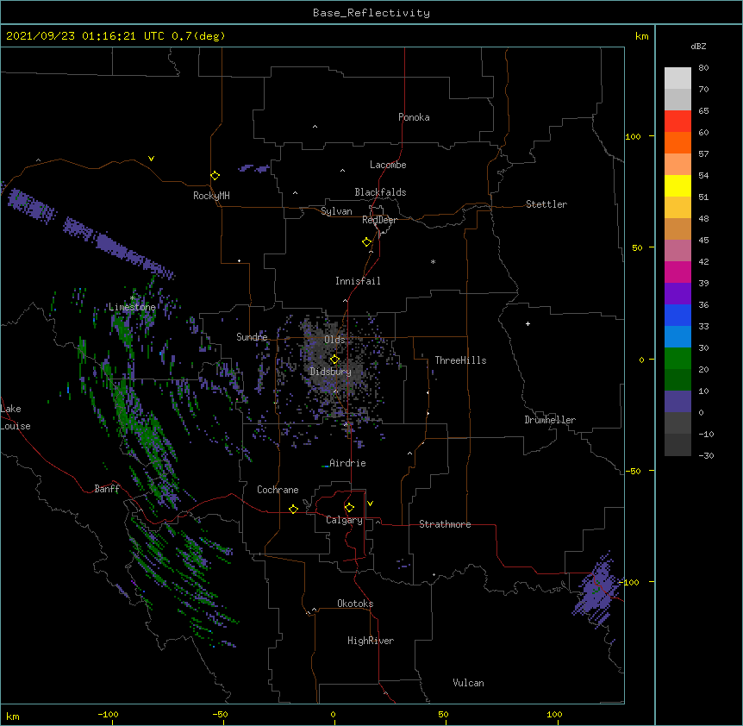This screenshot has width=743, height=726.
Task: Select the Cochrane town label
Action: [278, 490]
